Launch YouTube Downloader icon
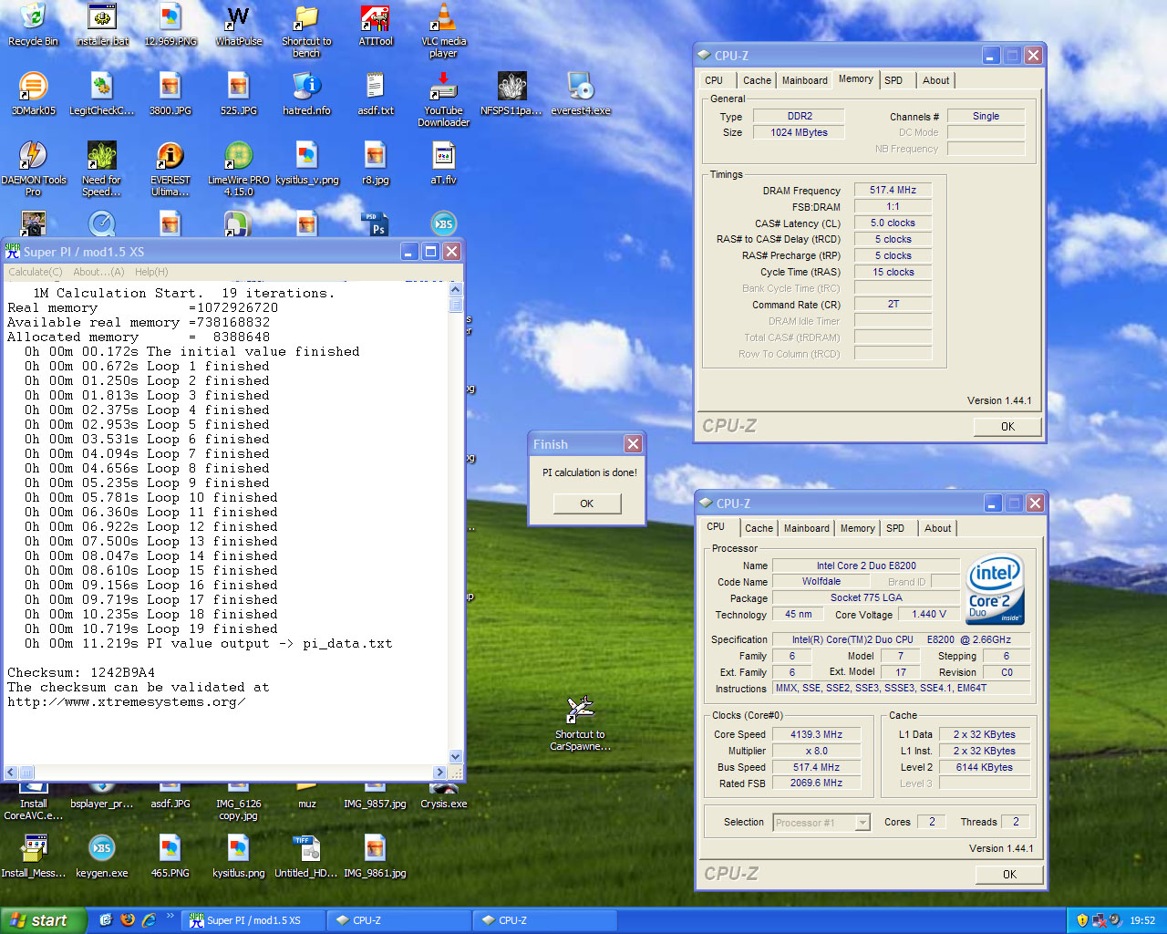The image size is (1167, 934). [x=443, y=99]
